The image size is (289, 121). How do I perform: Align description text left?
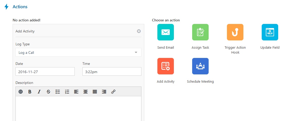(x=76, y=92)
